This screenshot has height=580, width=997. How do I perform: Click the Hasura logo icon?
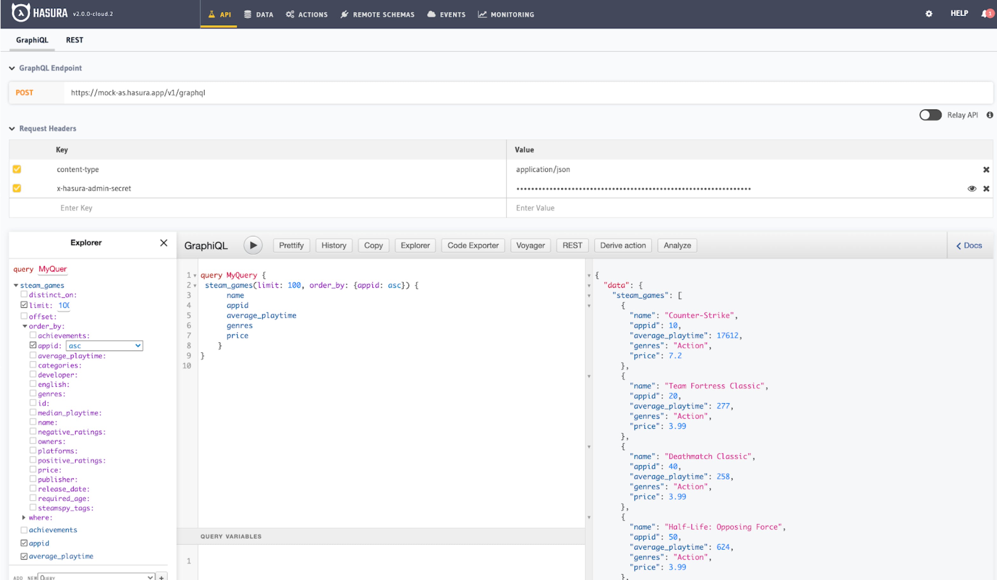[21, 13]
